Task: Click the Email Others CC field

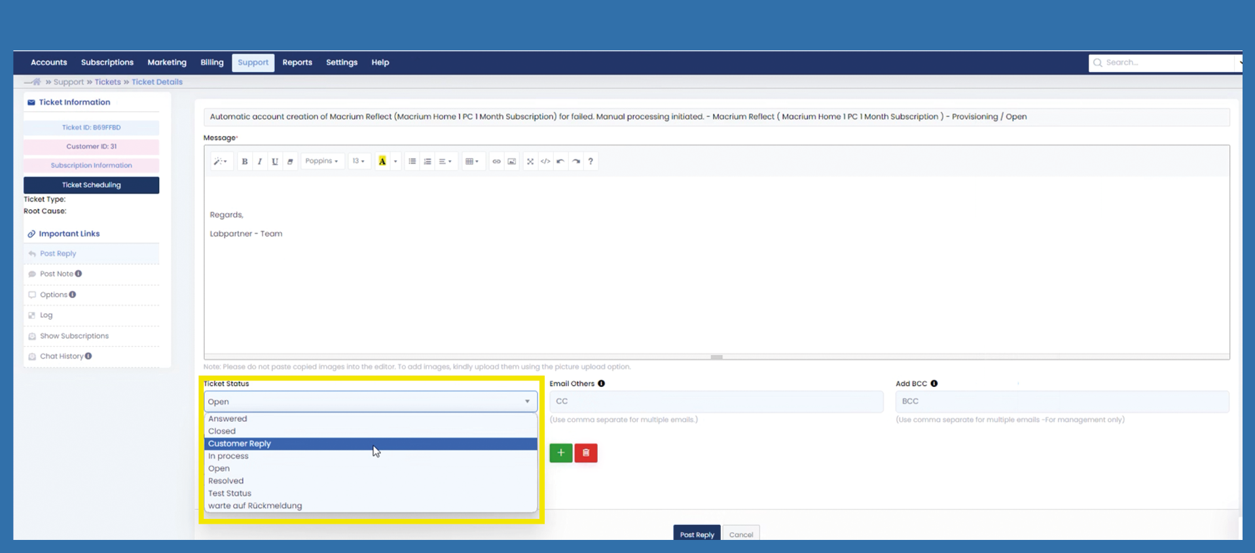Action: 716,401
